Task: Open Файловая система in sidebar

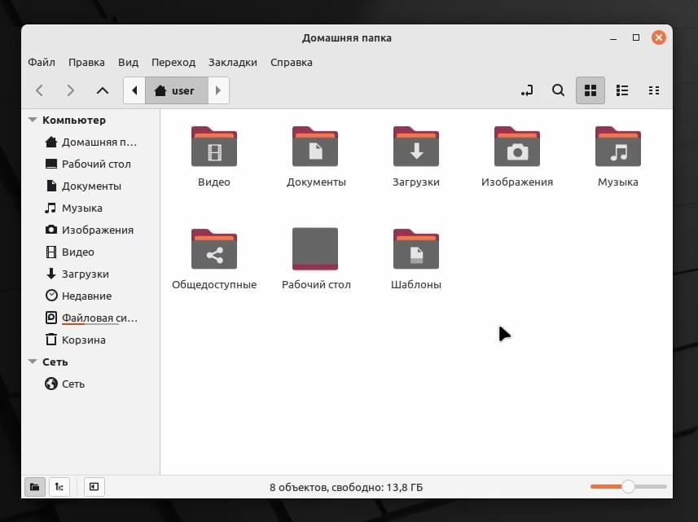Action: click(90, 318)
